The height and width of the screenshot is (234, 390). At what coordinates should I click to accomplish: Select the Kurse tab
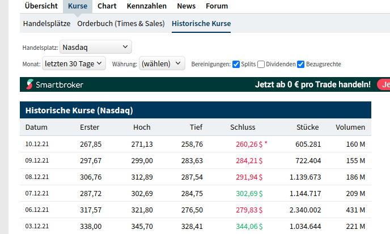(77, 6)
